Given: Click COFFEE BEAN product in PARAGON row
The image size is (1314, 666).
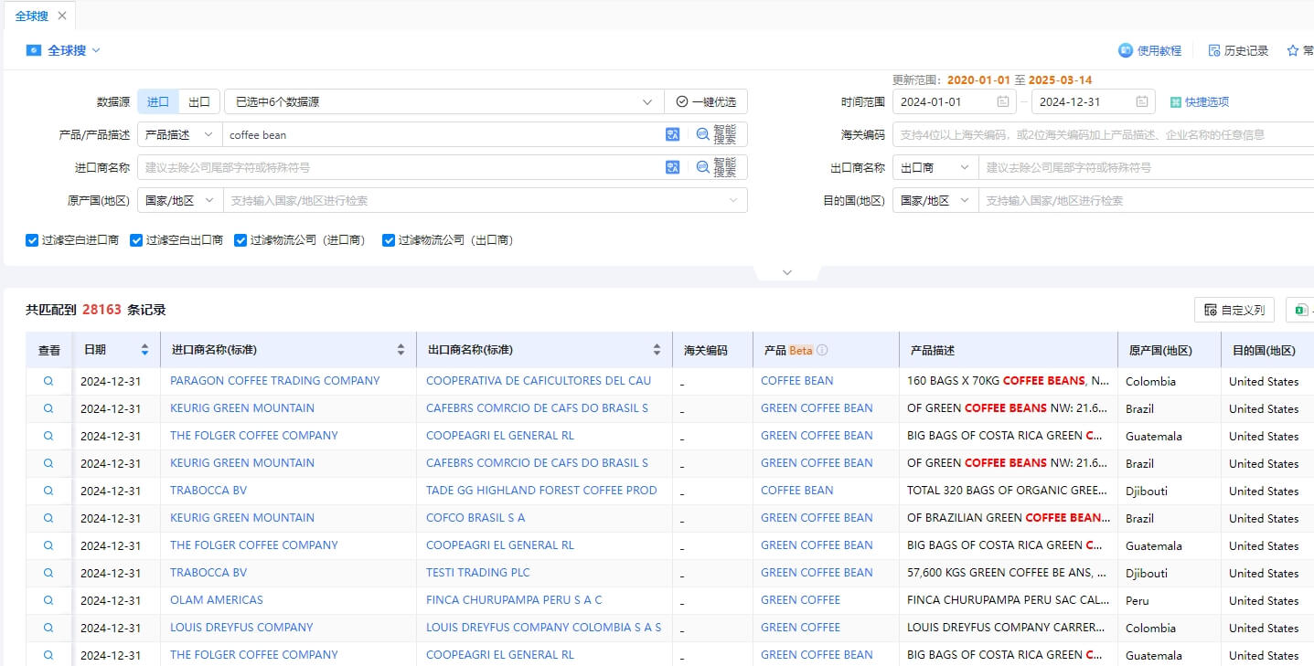Looking at the screenshot, I should coord(797,381).
